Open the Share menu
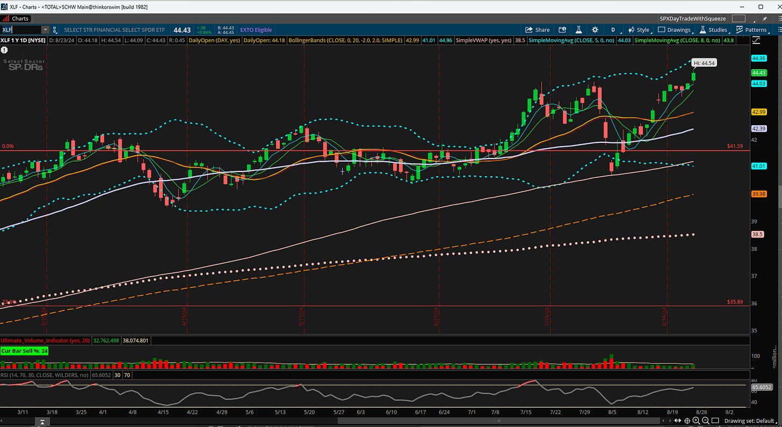Screen dimensions: 782x427 (538, 30)
